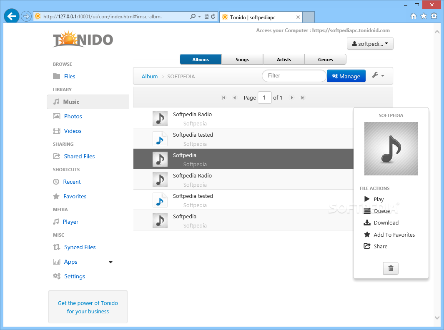Click the Settings gears icon
The width and height of the screenshot is (444, 330).
point(57,276)
